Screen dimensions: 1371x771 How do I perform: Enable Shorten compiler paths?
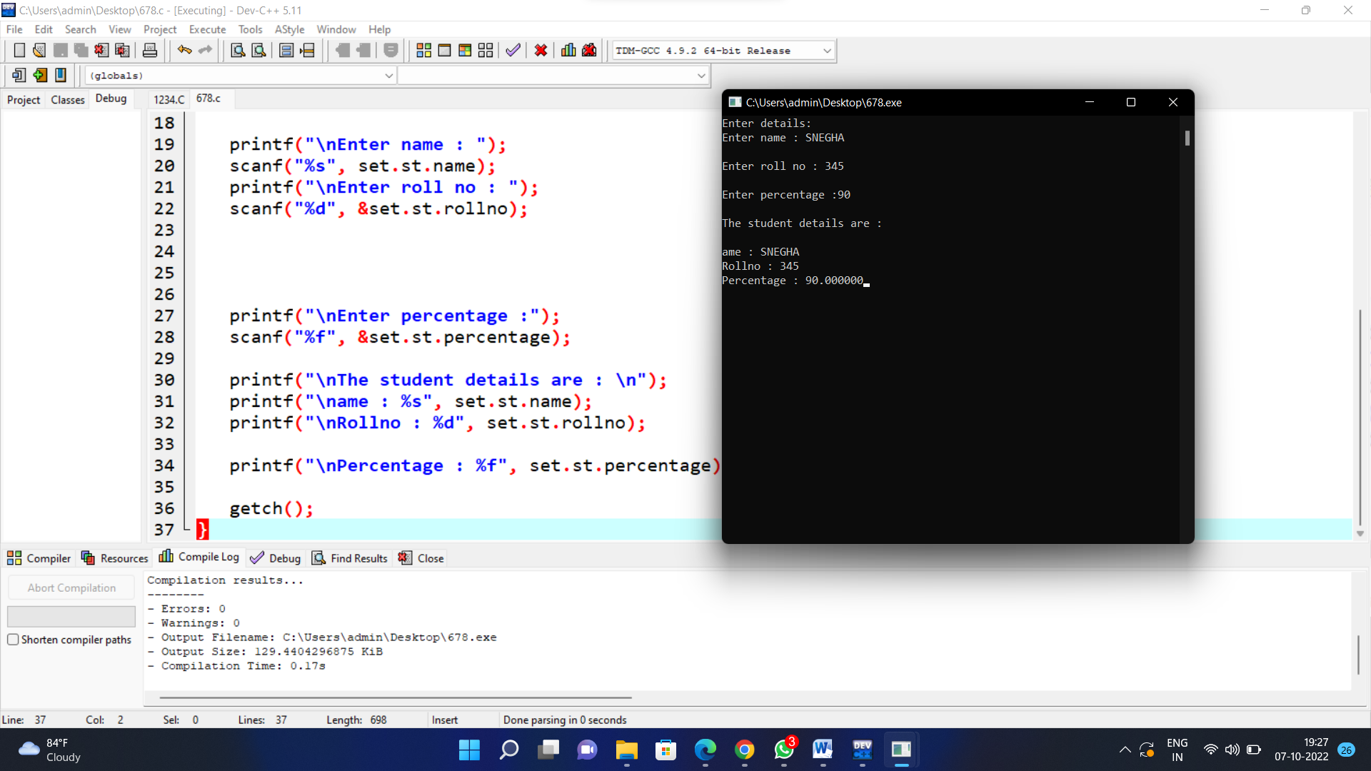click(13, 640)
